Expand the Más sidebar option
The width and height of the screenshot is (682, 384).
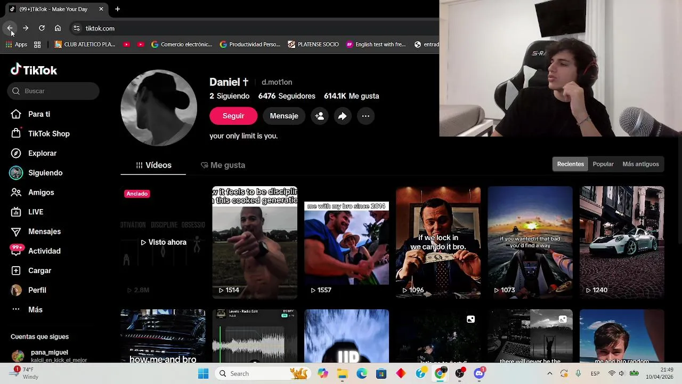pyautogui.click(x=27, y=310)
